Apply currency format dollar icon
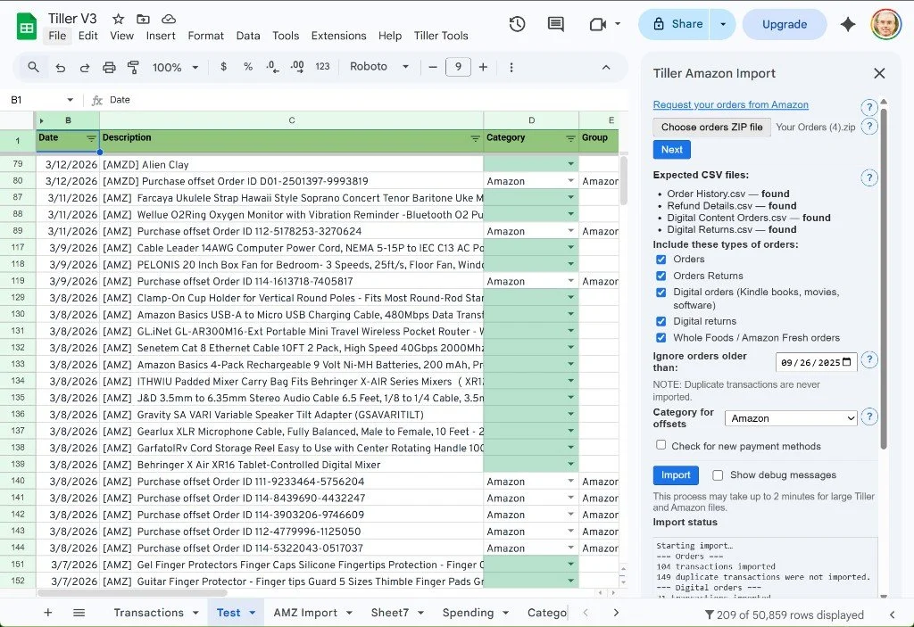 pos(223,67)
